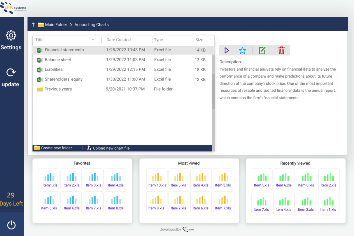Upload new chart file

pos(108,148)
